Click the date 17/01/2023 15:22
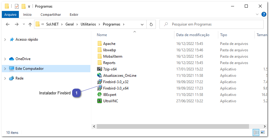Viewport: 270px width, 139px height. (190, 69)
